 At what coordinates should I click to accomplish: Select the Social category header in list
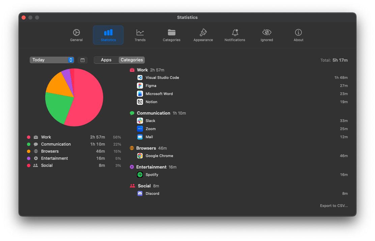tap(144, 186)
